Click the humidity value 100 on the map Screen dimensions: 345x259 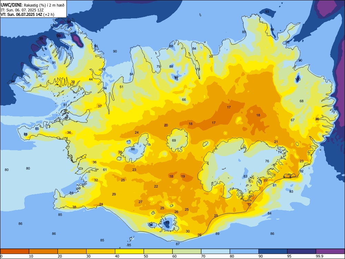click(x=298, y=79)
